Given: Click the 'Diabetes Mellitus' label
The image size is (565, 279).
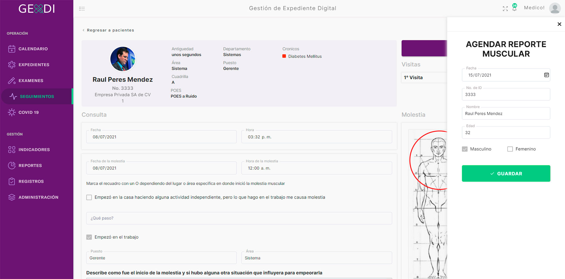Looking at the screenshot, I should 305,56.
